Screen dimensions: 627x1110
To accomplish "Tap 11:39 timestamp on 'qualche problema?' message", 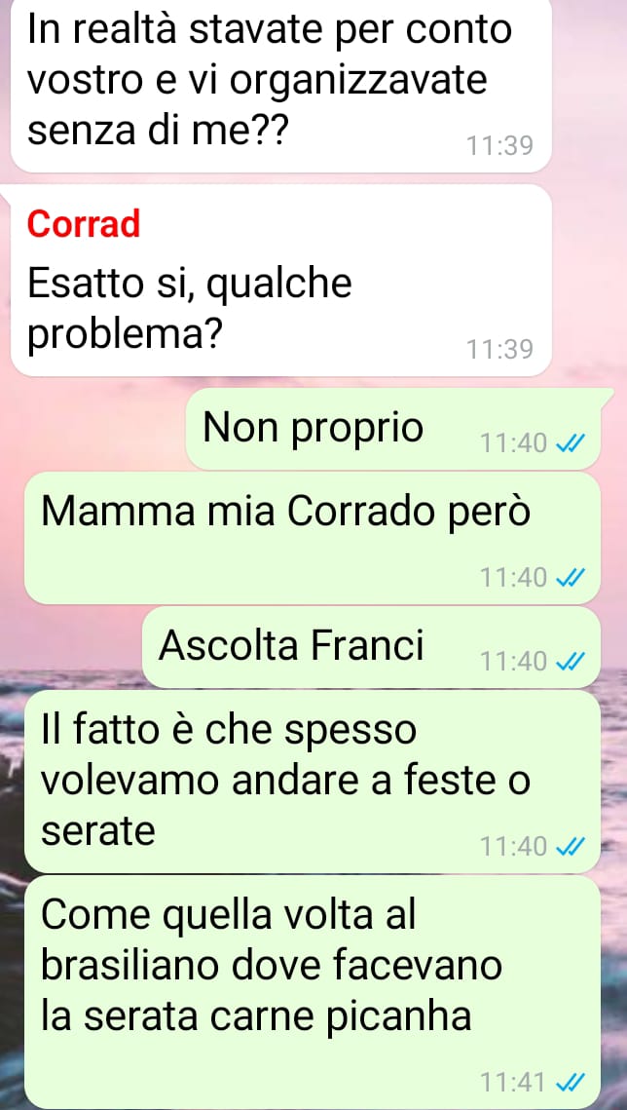I will [x=499, y=350].
